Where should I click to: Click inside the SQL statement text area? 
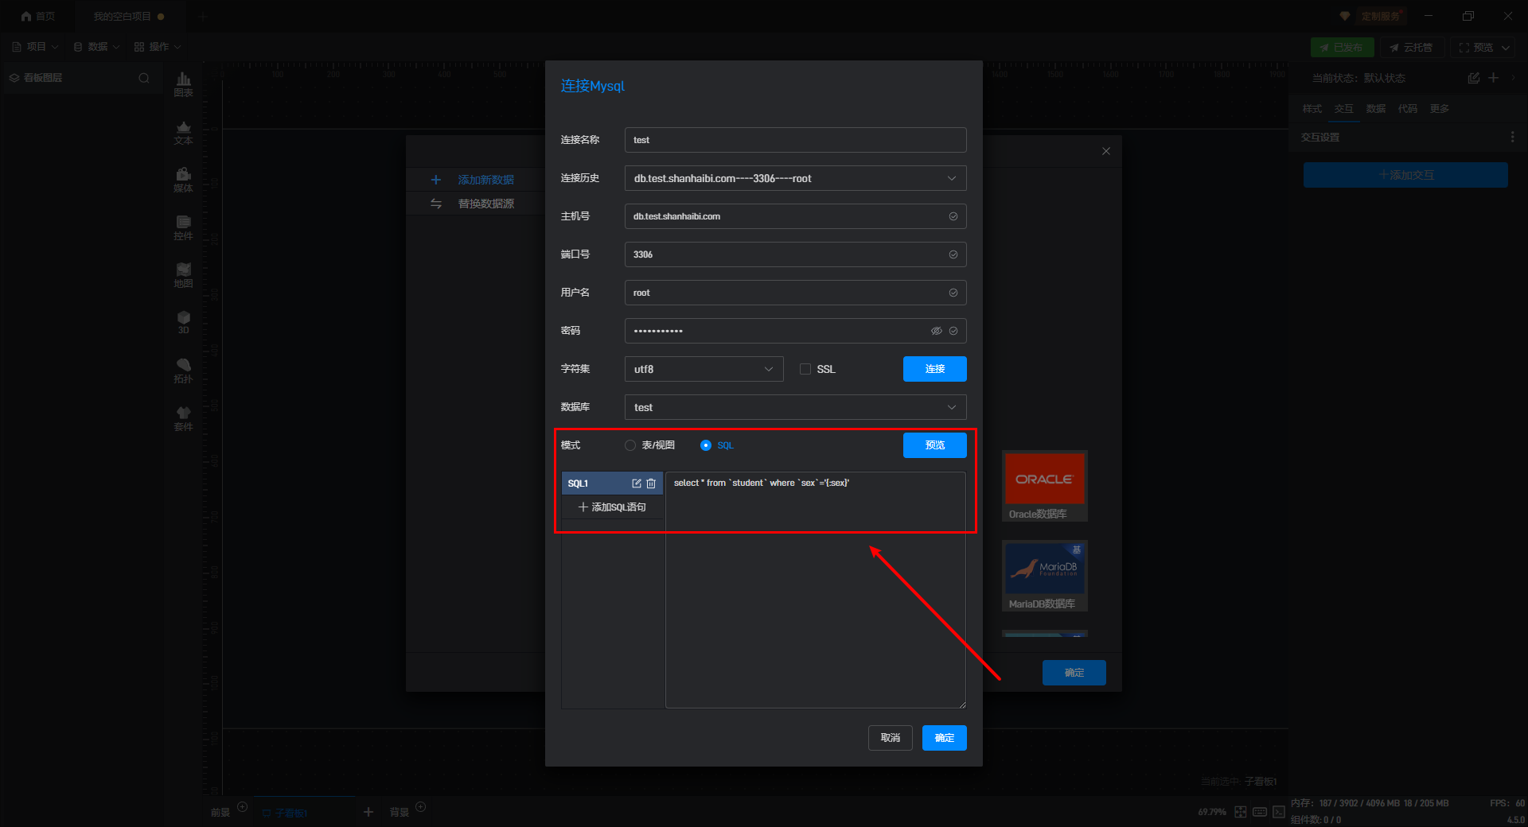tap(816, 590)
